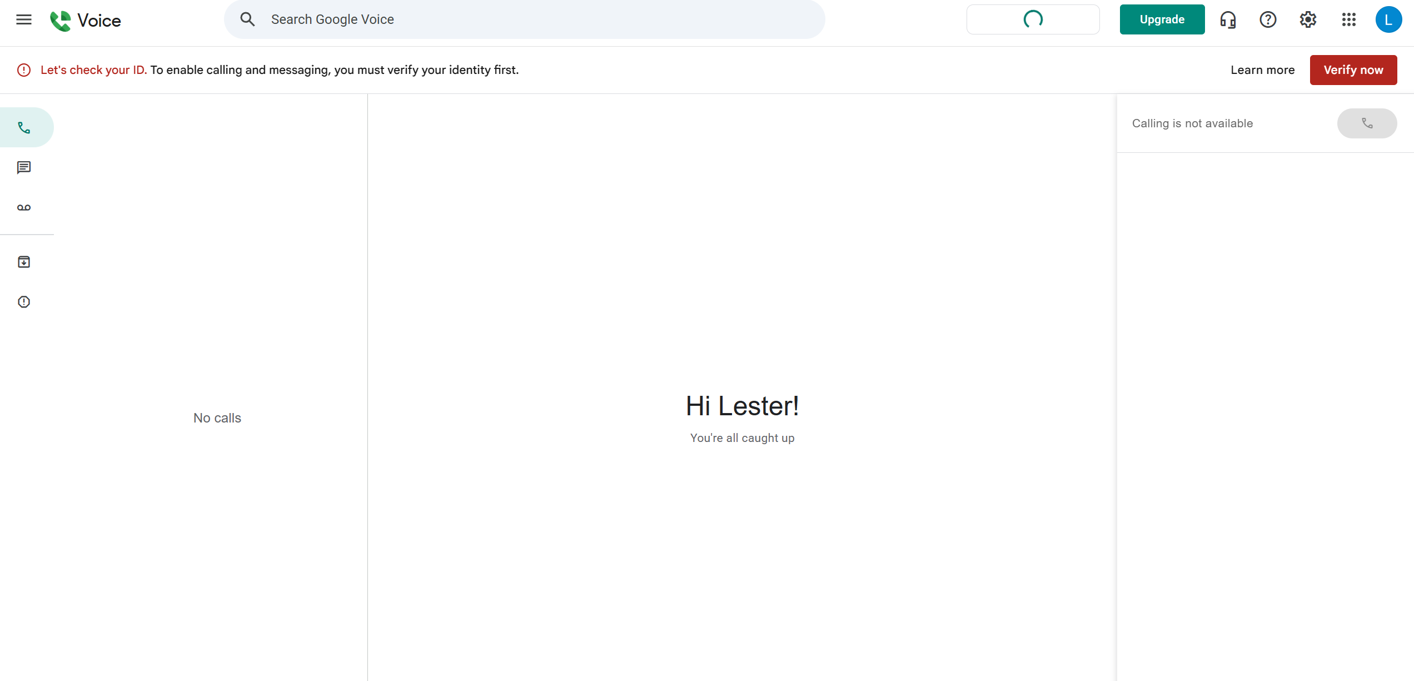Click the loading spinner box in header
The image size is (1414, 681).
point(1033,19)
